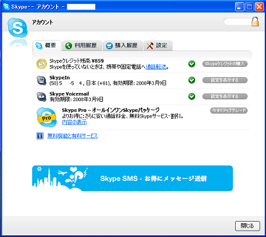Click the Skype Voicemail heading text
Viewport: 266px width, 237px height.
(69, 94)
